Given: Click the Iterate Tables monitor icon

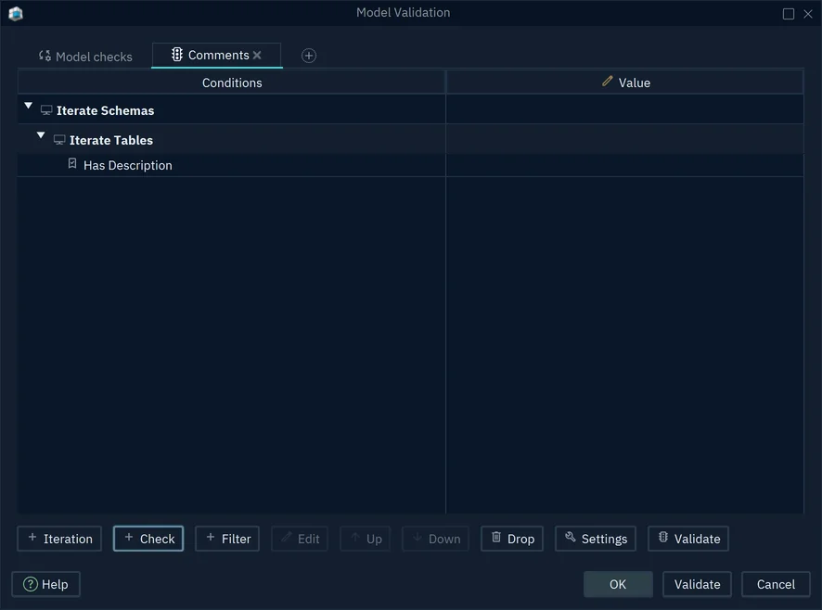Looking at the screenshot, I should 59,140.
